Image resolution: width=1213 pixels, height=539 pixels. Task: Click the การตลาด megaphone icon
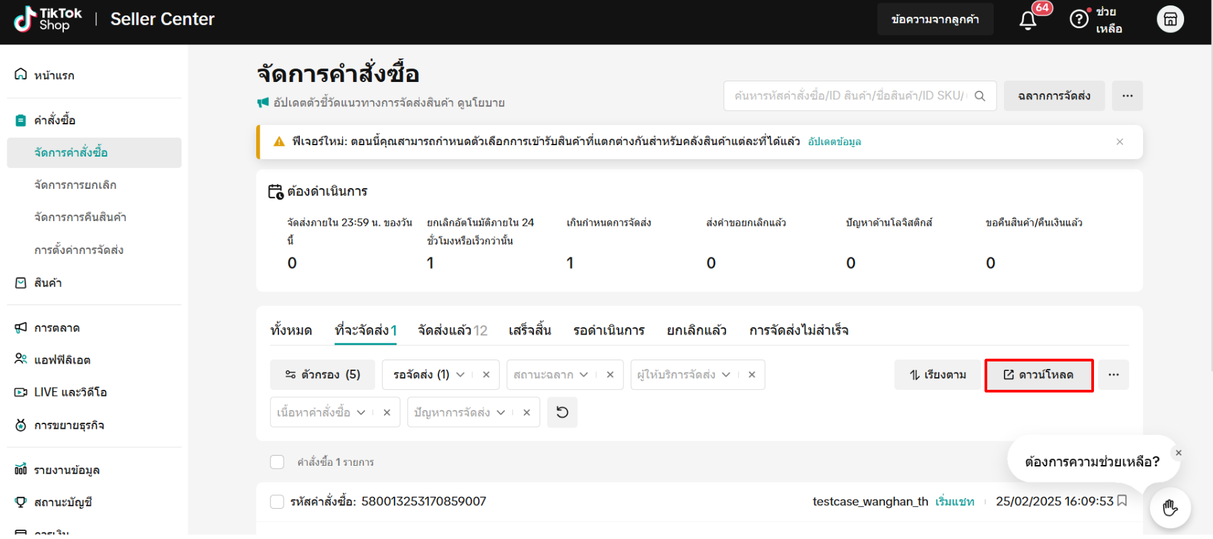click(x=21, y=328)
